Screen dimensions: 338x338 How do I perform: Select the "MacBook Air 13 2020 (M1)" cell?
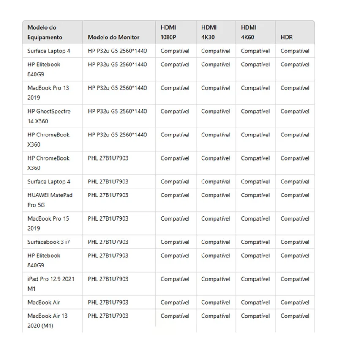click(x=52, y=321)
